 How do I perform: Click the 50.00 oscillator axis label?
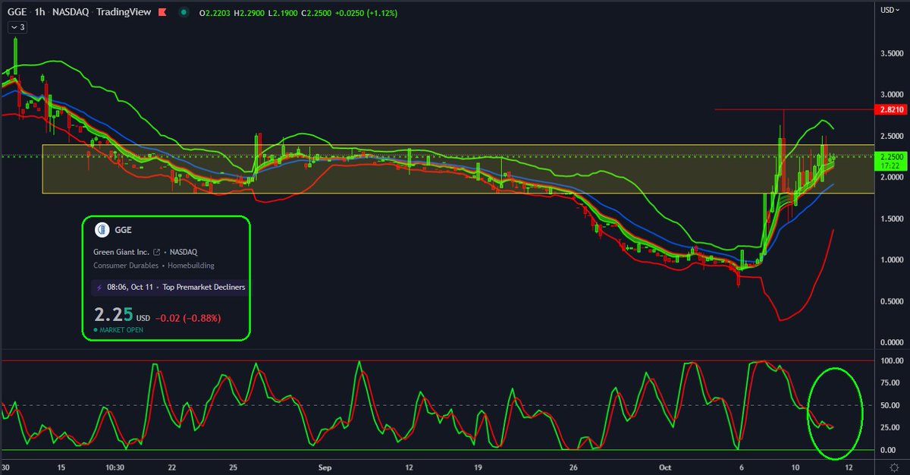coord(892,406)
